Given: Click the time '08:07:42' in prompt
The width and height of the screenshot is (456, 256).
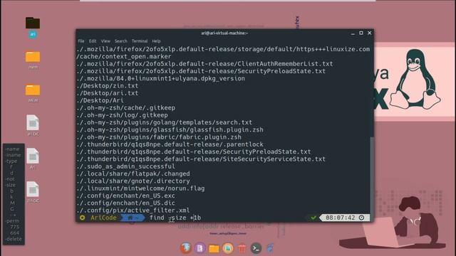Looking at the screenshot, I should pos(341,218).
